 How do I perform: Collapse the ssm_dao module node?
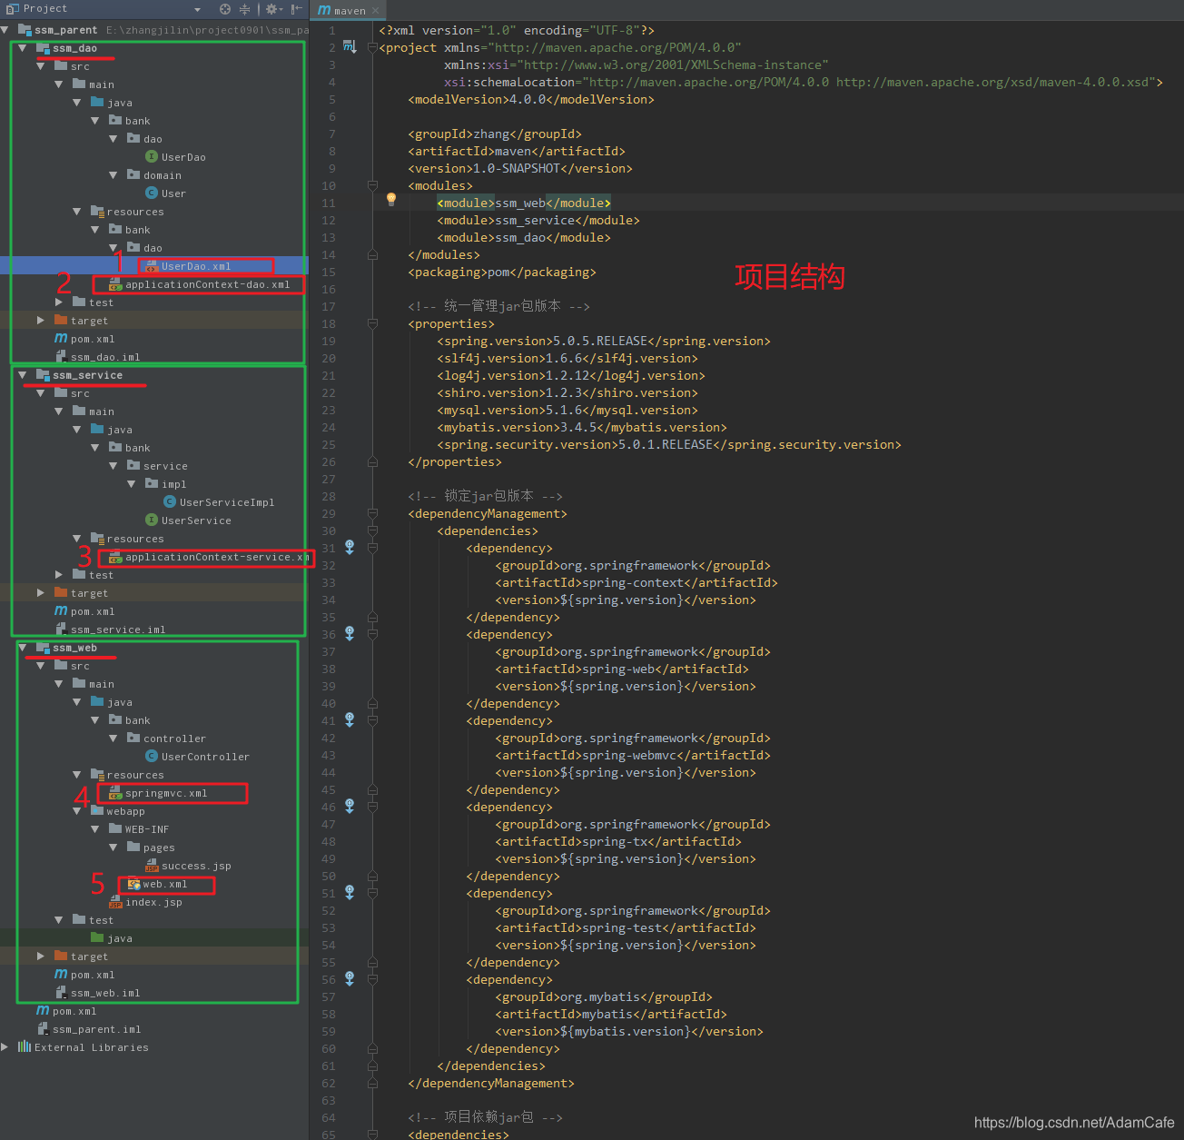(x=23, y=48)
